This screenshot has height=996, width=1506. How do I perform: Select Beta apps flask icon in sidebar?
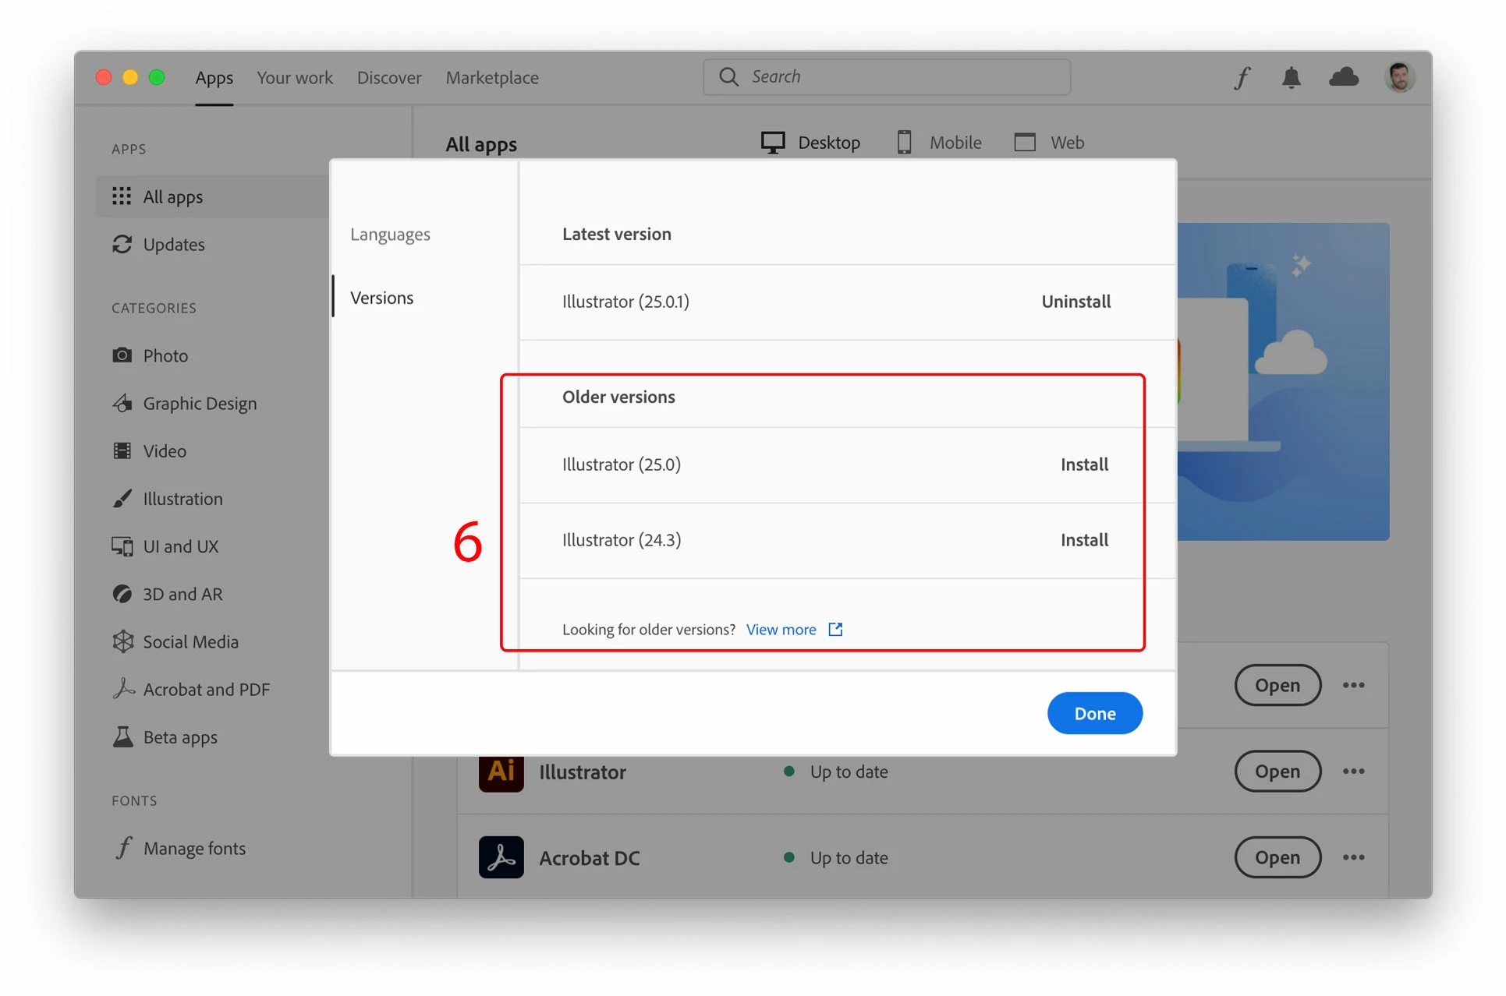[122, 737]
